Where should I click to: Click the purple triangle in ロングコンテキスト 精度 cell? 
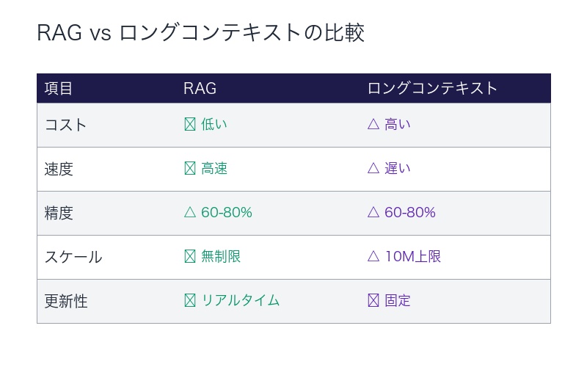[373, 213]
